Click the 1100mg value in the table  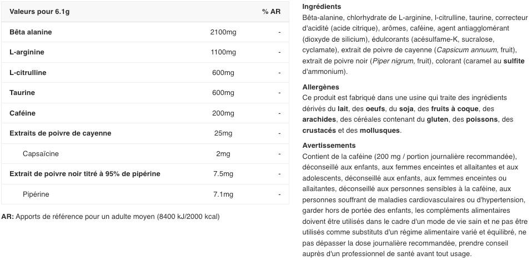tap(223, 52)
